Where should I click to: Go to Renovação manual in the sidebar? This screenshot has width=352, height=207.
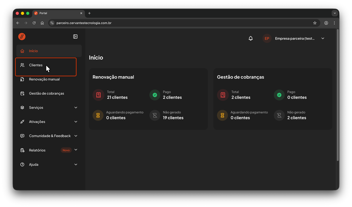point(44,79)
